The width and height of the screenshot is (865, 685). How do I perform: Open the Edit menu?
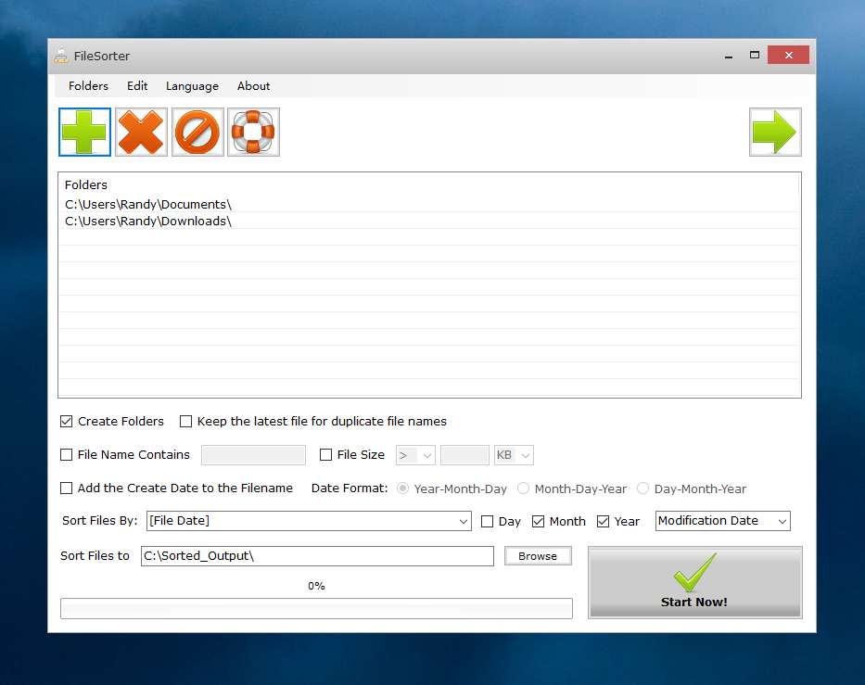tap(137, 86)
